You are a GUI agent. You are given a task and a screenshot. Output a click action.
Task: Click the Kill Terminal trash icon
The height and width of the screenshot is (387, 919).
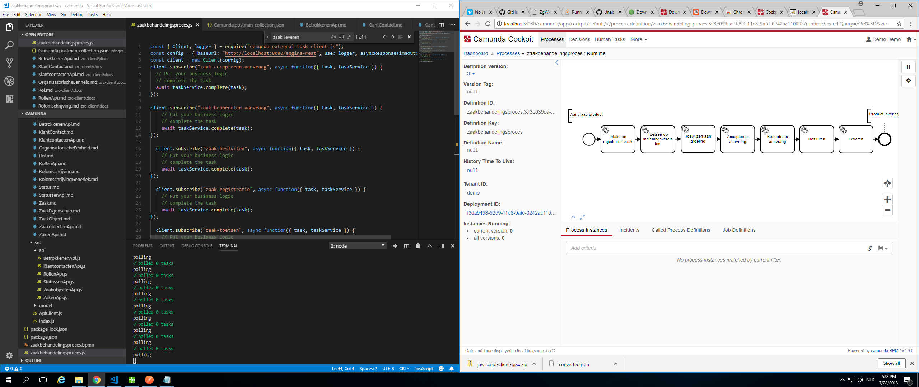click(418, 246)
